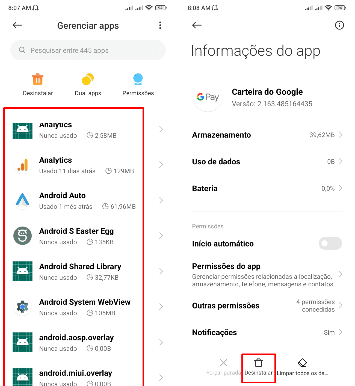The height and width of the screenshot is (386, 355).
Task: Open Outras permissões entry
Action: 267,306
